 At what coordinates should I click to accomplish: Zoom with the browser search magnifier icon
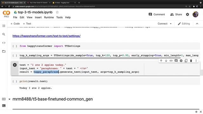[186, 6]
